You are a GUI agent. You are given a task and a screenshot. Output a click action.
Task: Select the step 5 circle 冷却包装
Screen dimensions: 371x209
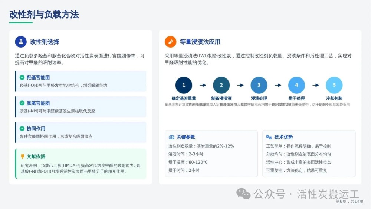pyautogui.click(x=334, y=85)
